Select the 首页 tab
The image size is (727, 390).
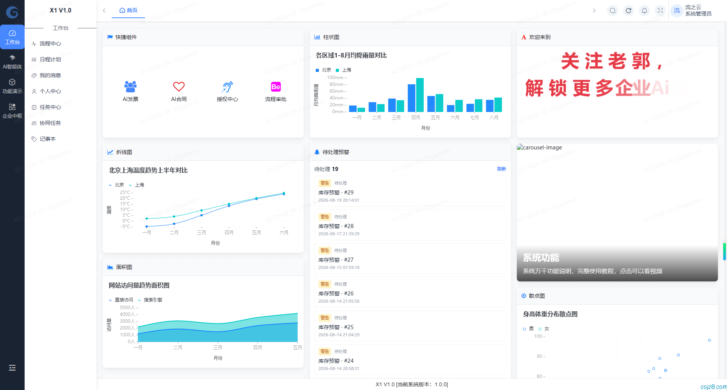pos(128,10)
